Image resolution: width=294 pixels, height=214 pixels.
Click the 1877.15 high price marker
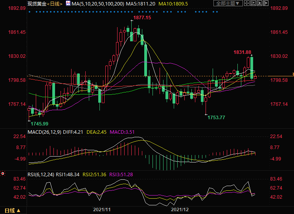click(142, 18)
